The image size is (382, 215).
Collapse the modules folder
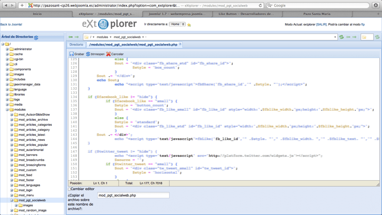click(7, 110)
